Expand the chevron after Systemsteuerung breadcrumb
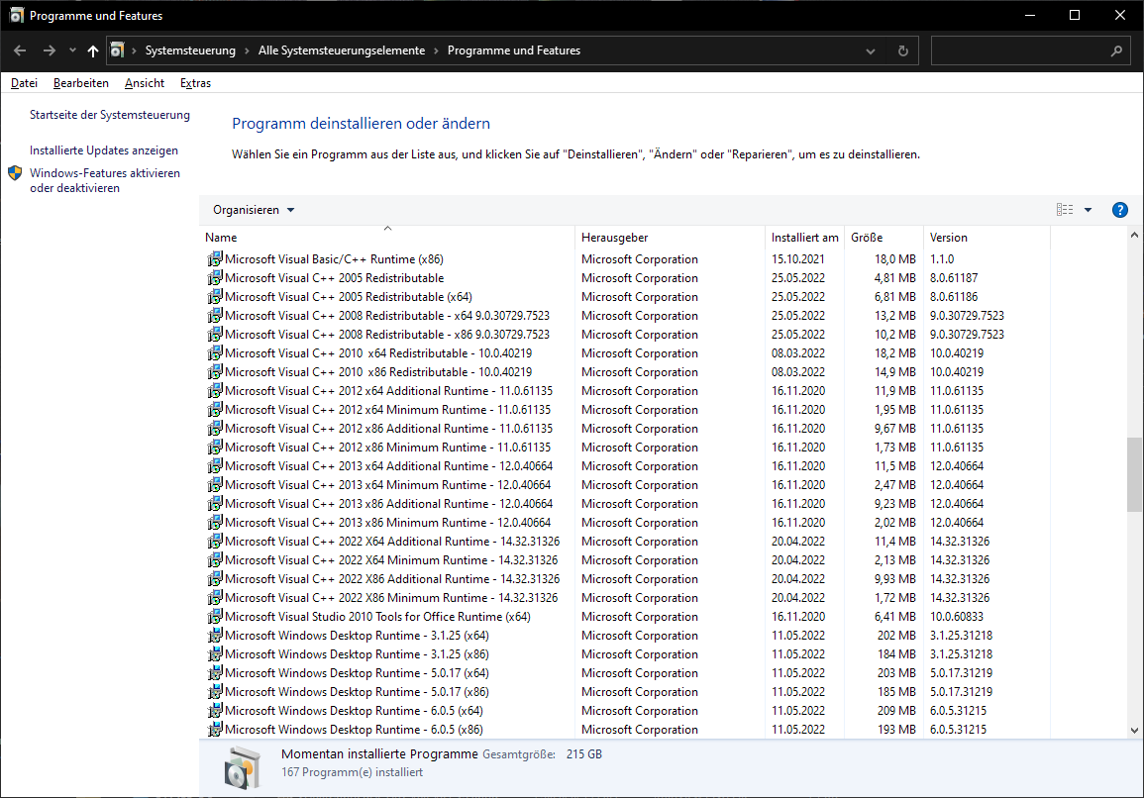 pos(247,51)
